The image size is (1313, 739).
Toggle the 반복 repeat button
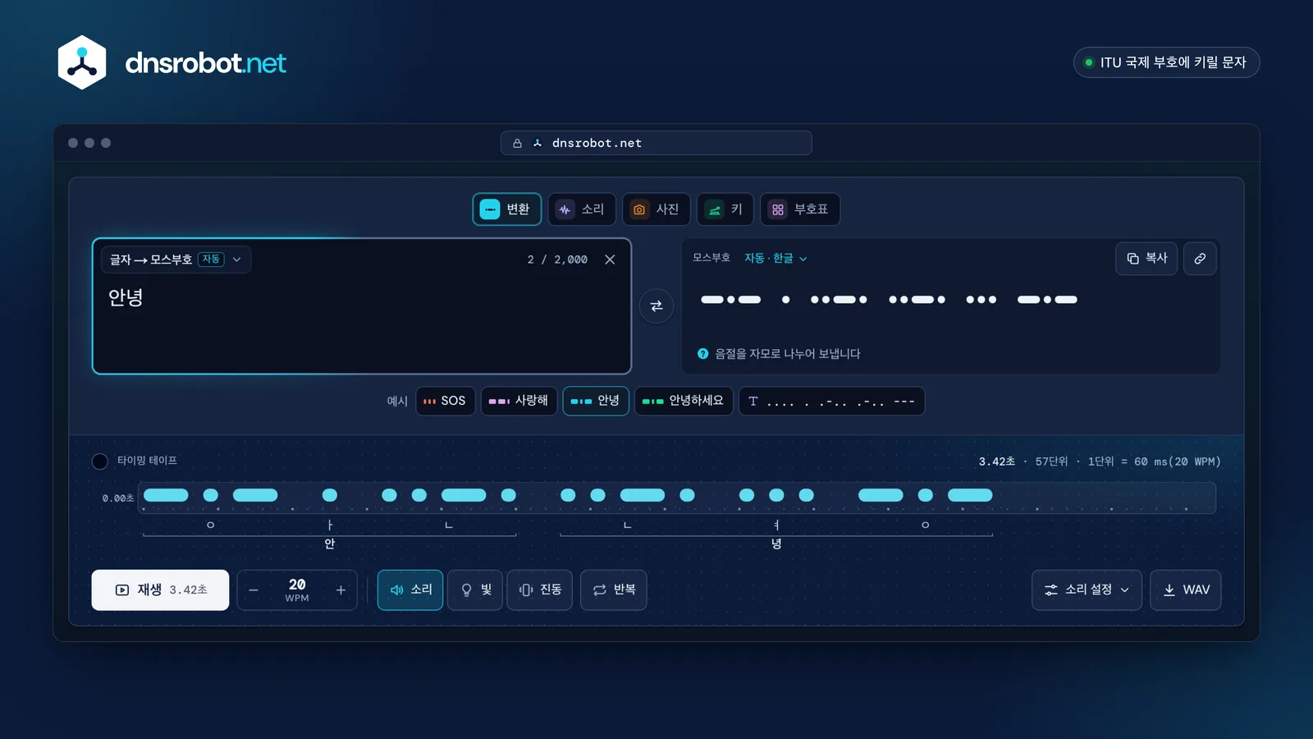(x=614, y=590)
